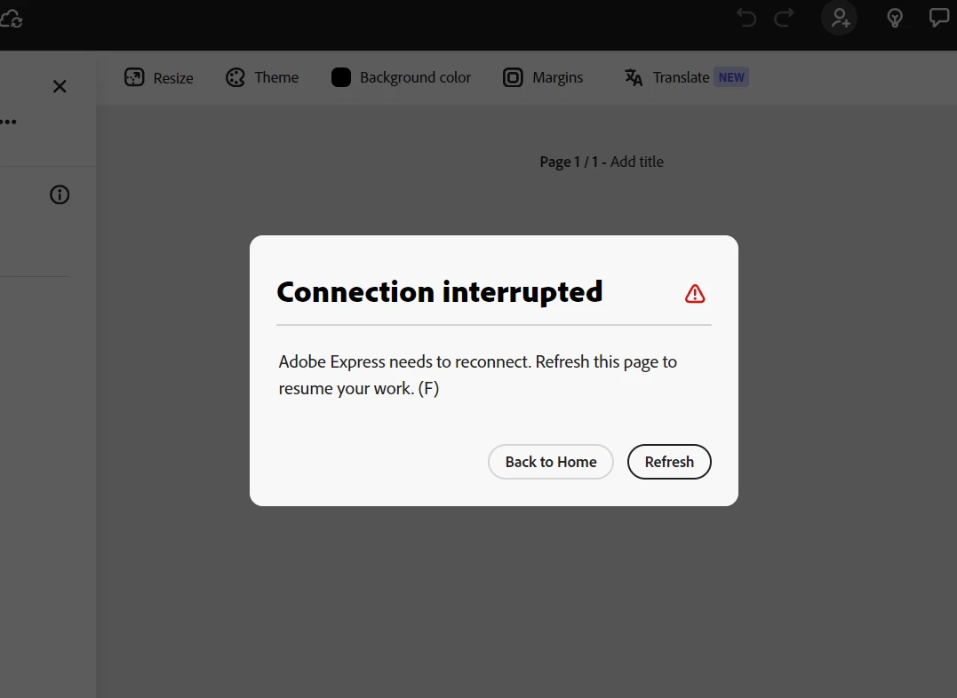957x698 pixels.
Task: Click the red warning triangle icon
Action: pos(695,293)
